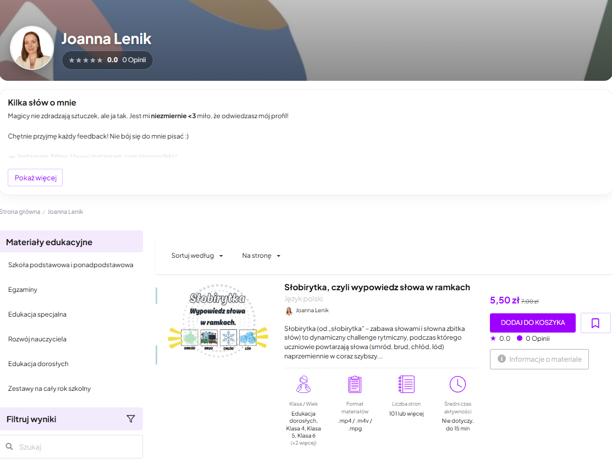This screenshot has height=459, width=612.
Task: Click the '101 lub więcej' pages value
Action: click(406, 414)
